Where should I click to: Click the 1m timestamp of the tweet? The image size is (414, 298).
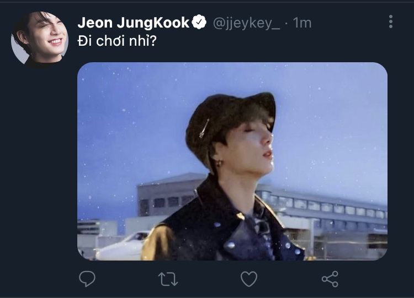click(302, 23)
